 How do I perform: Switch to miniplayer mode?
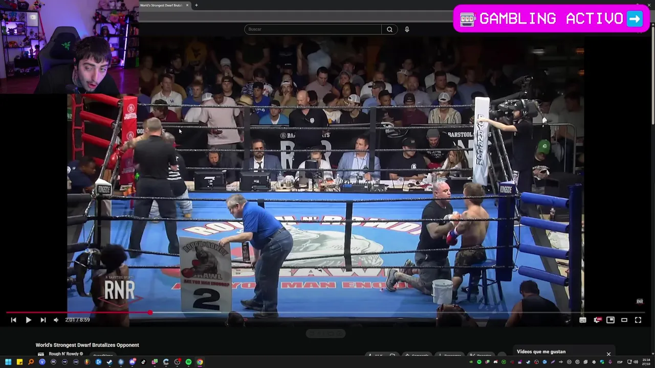point(610,320)
